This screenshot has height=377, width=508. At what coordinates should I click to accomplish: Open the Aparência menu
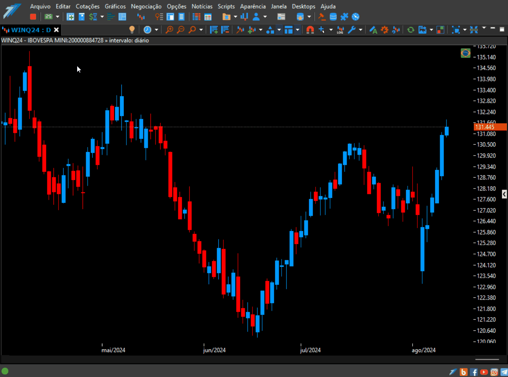coord(253,6)
